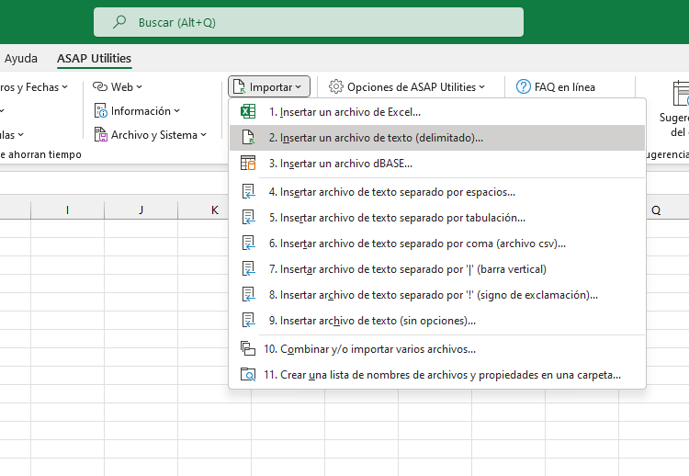
Task: Choose 'Insertar archivo de texto (sin opciones)...'
Action: 437,321
